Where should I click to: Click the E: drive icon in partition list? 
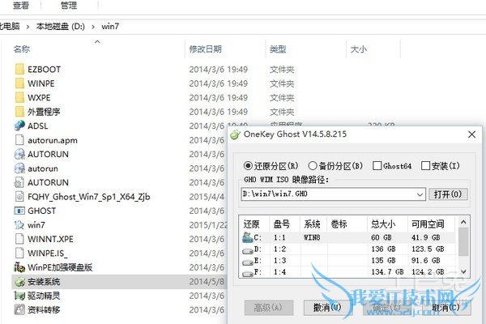[248, 262]
